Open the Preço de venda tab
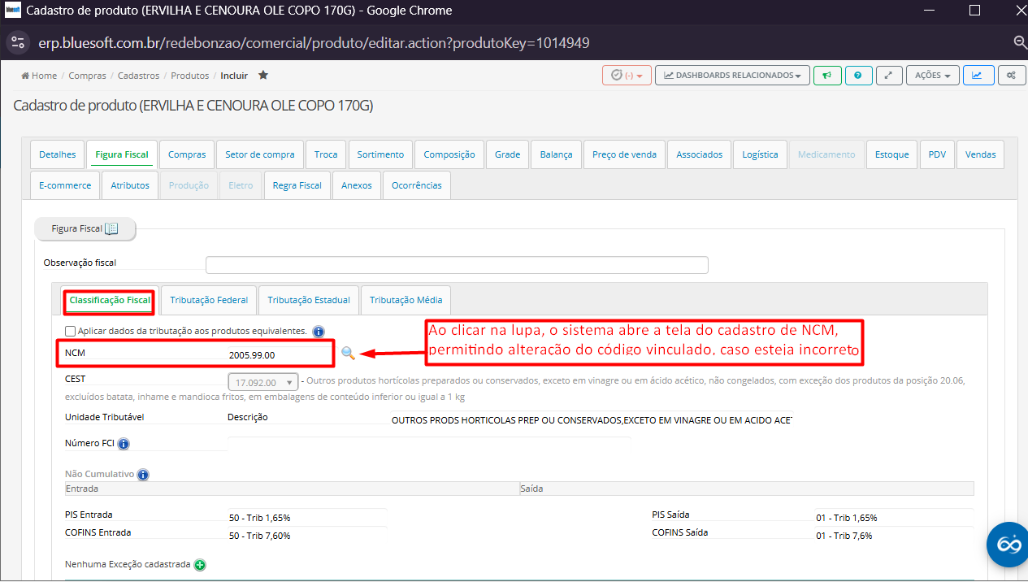The height and width of the screenshot is (582, 1028). (624, 154)
